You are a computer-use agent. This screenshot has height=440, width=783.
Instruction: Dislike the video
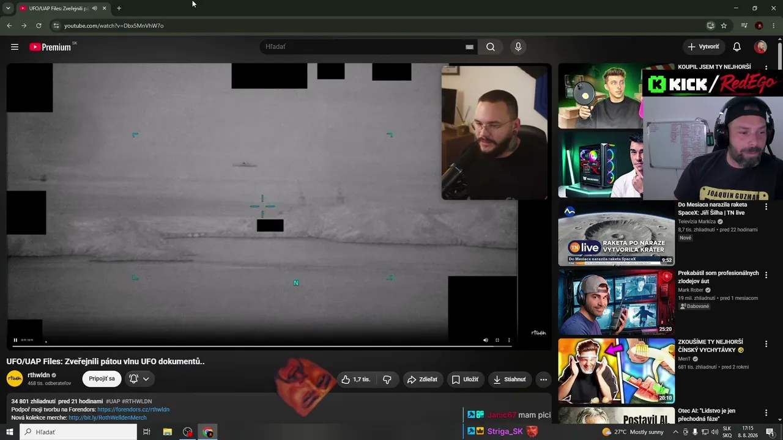(x=387, y=380)
